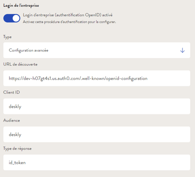Click the 'Configuration avancée' selected value text
This screenshot has height=177, width=195.
tap(29, 51)
